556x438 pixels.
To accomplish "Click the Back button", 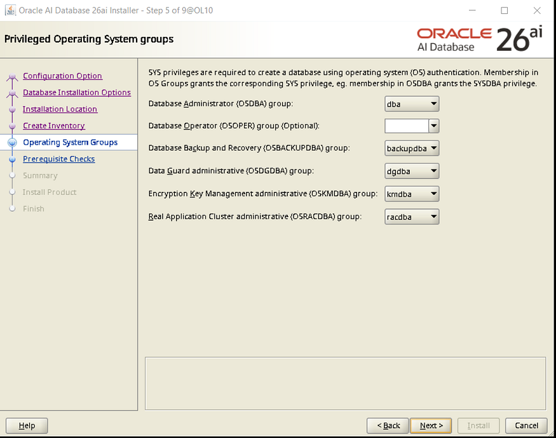I will 388,425.
